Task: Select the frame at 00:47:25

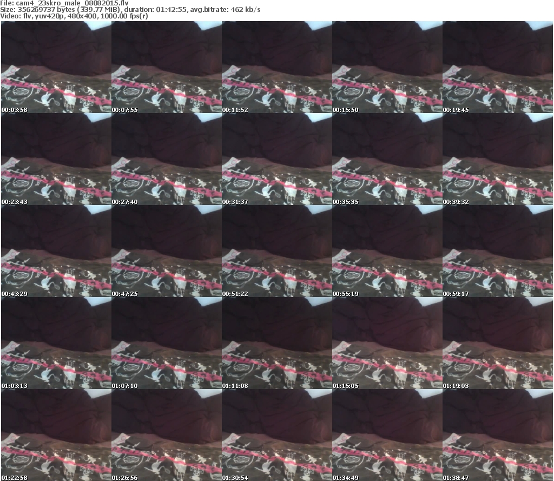Action: [167, 251]
